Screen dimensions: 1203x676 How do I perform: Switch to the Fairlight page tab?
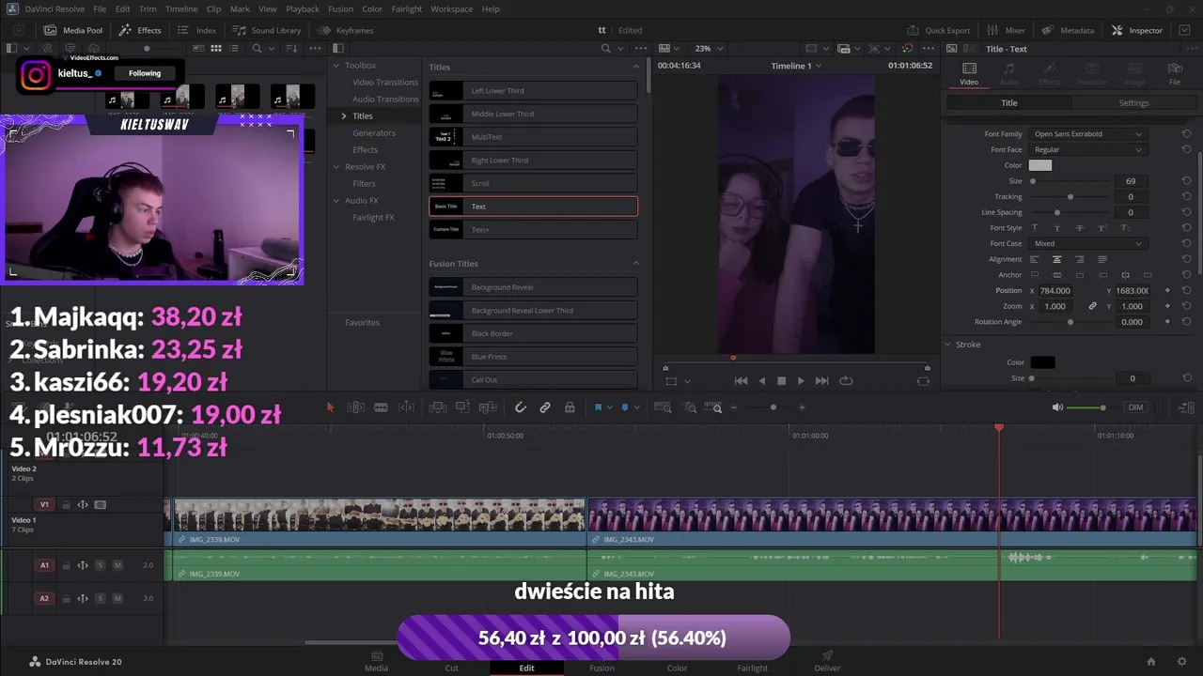pyautogui.click(x=752, y=662)
